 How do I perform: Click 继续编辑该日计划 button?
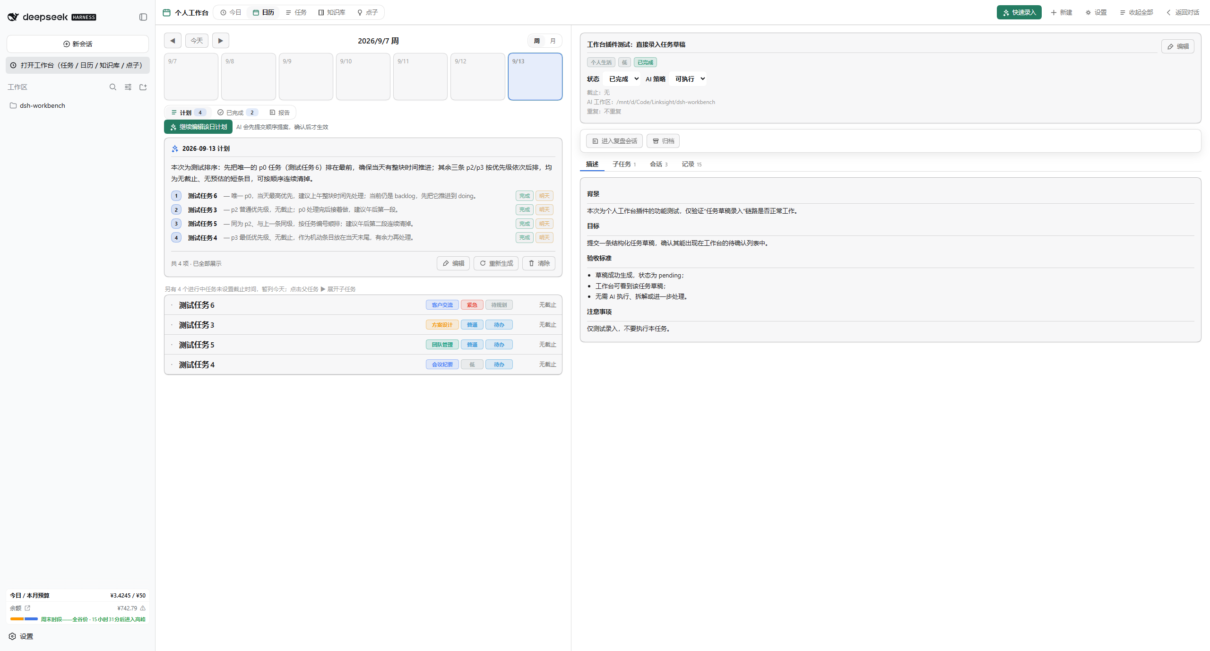[x=199, y=127]
